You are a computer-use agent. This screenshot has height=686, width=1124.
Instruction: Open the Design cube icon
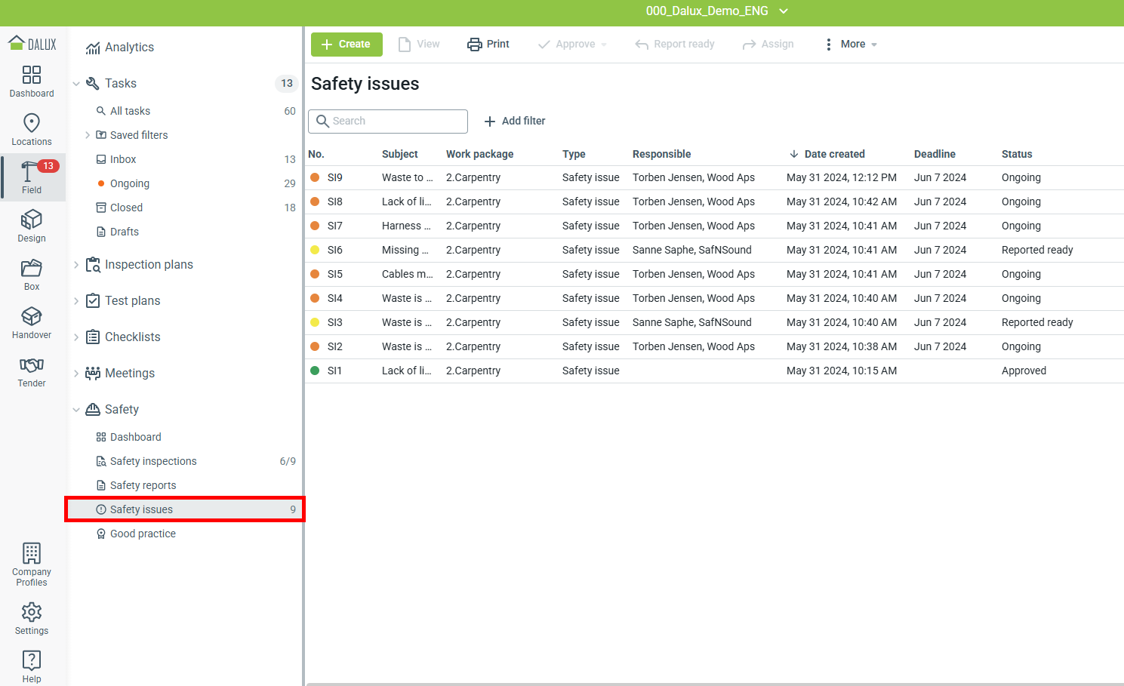click(x=32, y=220)
